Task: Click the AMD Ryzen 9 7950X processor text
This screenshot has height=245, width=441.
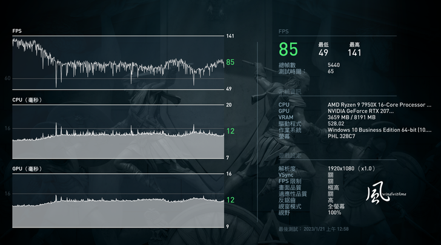Action: click(x=379, y=105)
